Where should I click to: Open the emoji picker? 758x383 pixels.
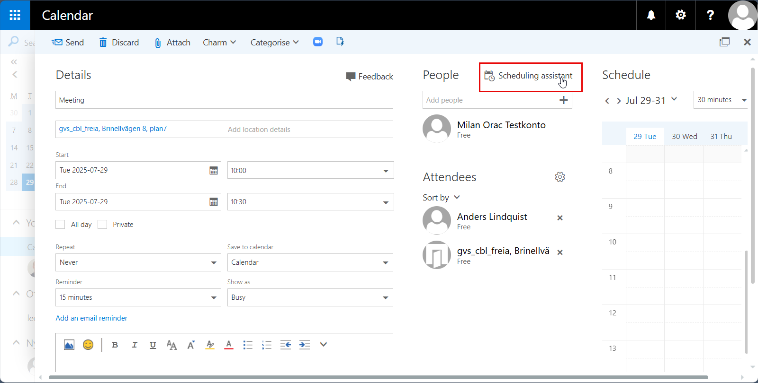(88, 345)
